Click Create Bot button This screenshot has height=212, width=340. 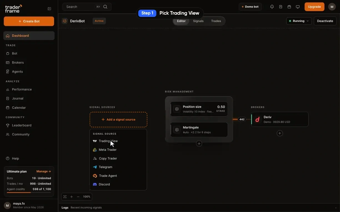coord(29,21)
